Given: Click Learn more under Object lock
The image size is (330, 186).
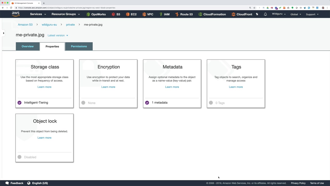Looking at the screenshot, I should (x=44, y=138).
